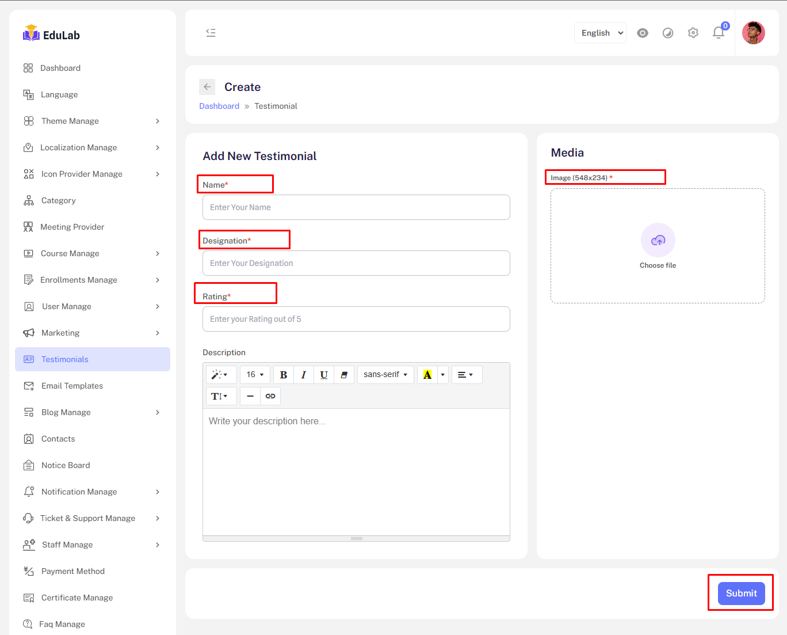Open settings via the gear icon

(693, 33)
